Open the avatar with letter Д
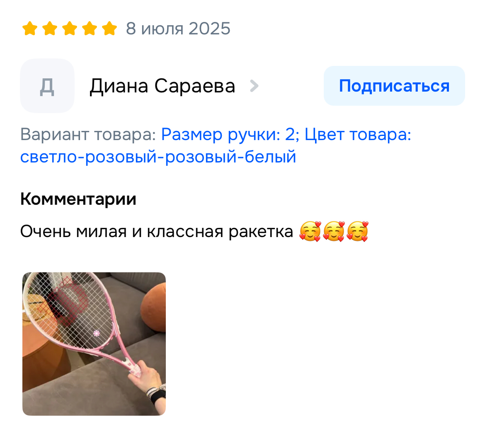The image size is (485, 436). tap(47, 86)
